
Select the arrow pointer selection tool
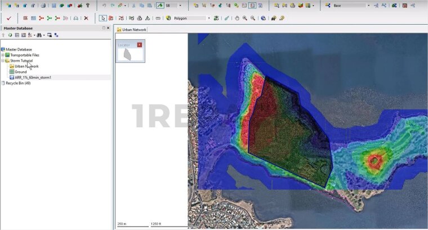pyautogui.click(x=102, y=18)
